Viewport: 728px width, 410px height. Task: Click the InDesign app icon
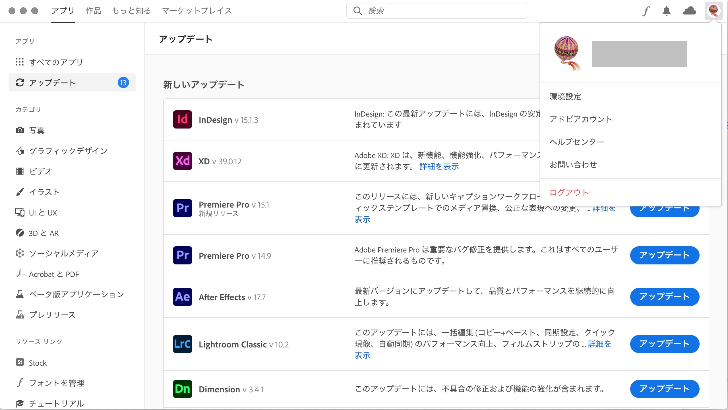[182, 119]
